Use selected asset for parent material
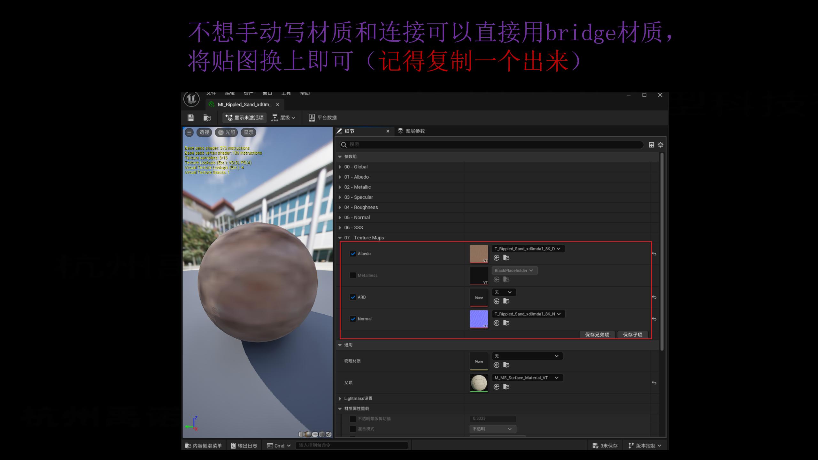 [496, 387]
